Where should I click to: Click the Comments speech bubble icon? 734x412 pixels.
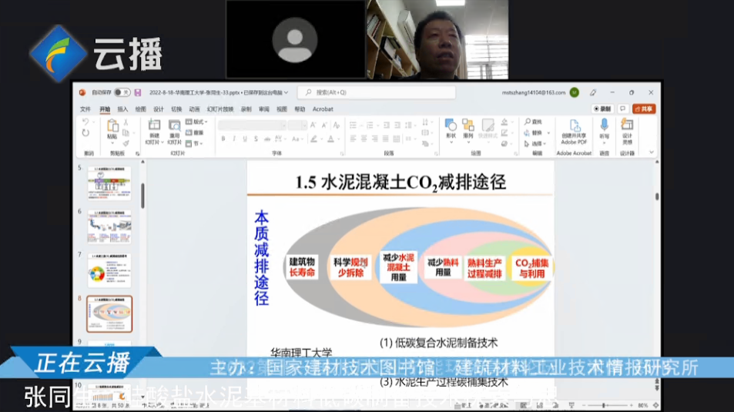click(622, 109)
